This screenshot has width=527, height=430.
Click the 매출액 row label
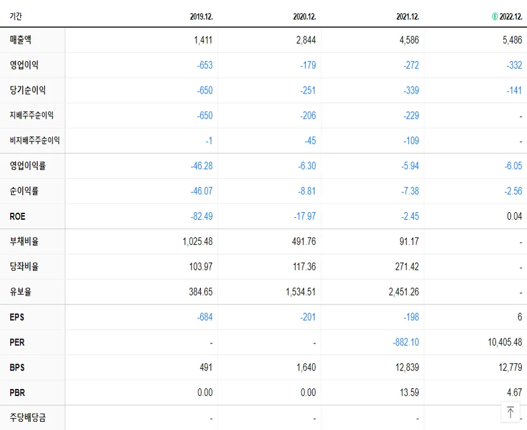(x=20, y=40)
